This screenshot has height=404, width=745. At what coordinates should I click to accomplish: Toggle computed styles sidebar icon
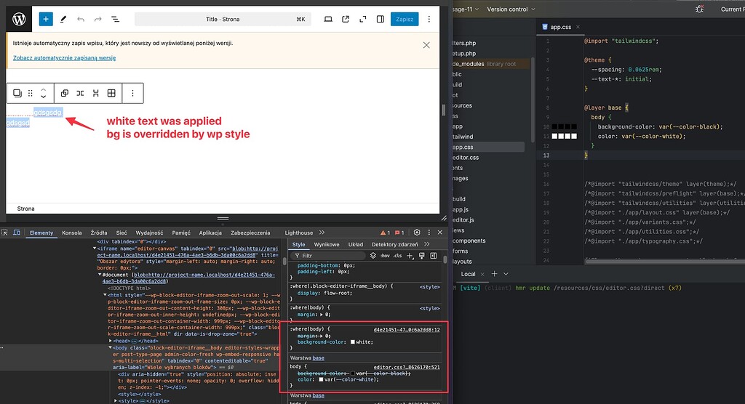coord(434,256)
